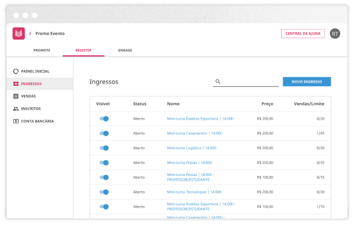354x226 pixels.
Task: Toggle visibility for Mini-curso Festas R$ 200,00
Action: [104, 163]
